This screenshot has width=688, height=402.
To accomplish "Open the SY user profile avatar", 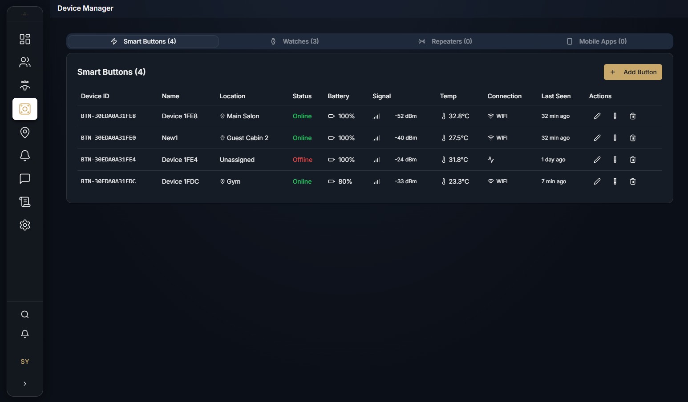I will click(x=24, y=362).
